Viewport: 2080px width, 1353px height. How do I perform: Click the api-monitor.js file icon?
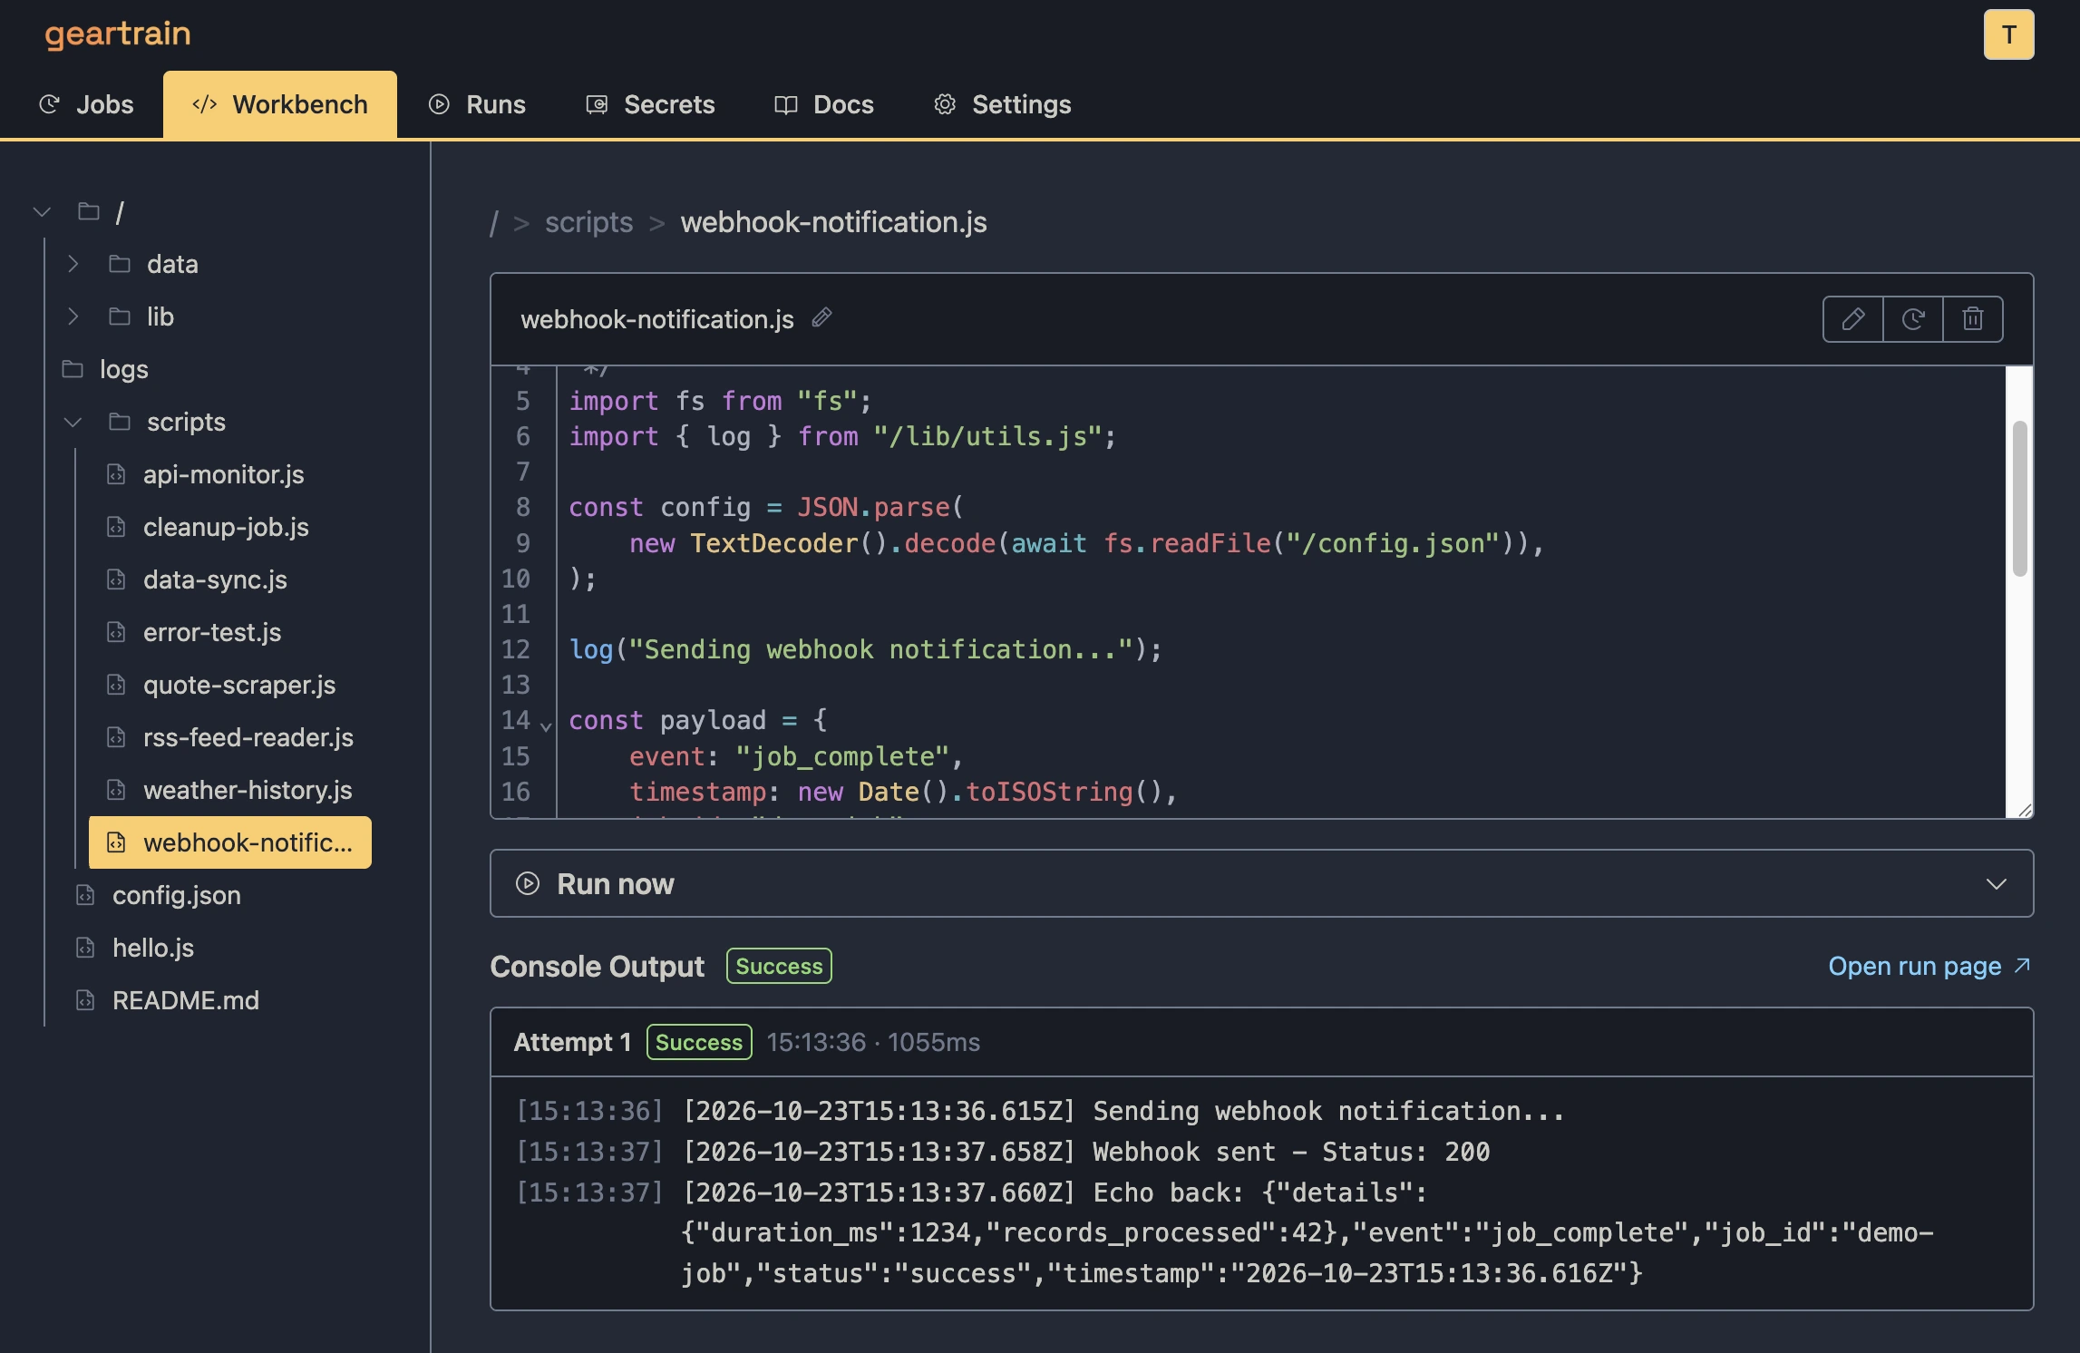116,474
